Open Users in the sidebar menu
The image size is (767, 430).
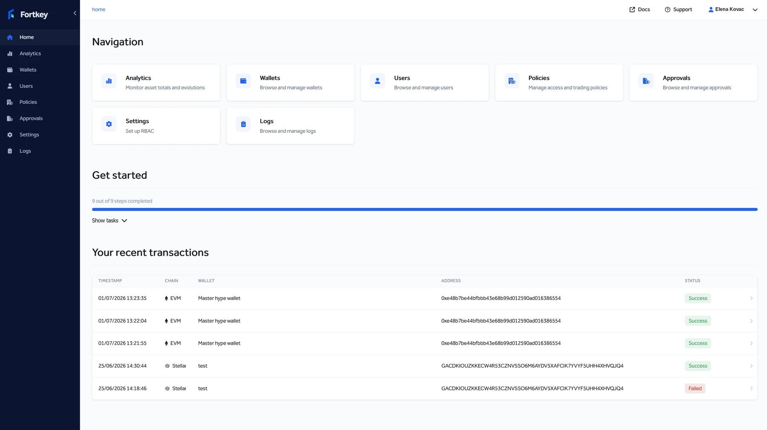coord(40,86)
